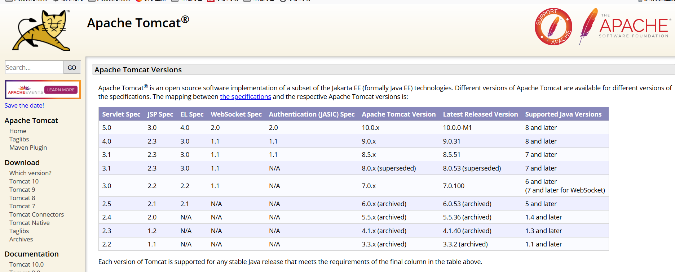Click the JSP Spec column header
The width and height of the screenshot is (675, 272).
pos(160,114)
